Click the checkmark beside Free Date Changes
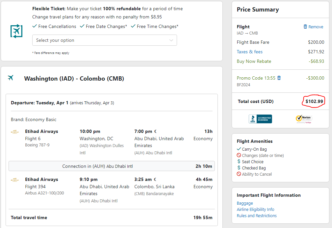This screenshot has height=228, width=332. point(82,26)
